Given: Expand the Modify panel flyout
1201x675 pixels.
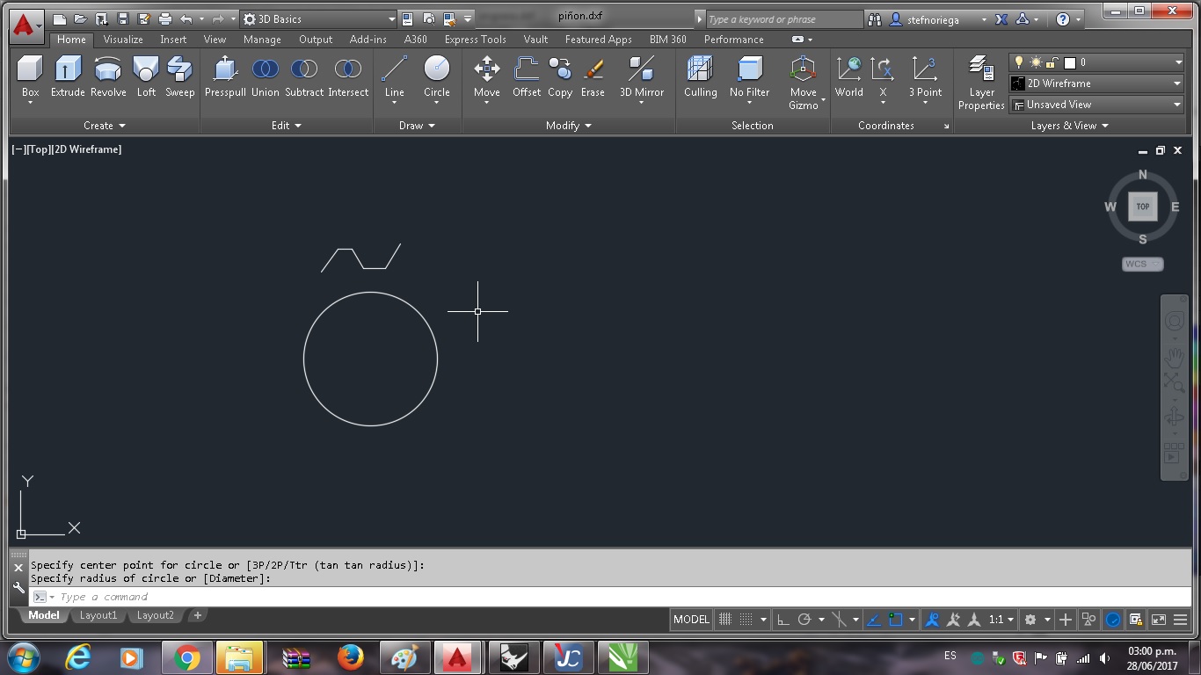Looking at the screenshot, I should click(569, 126).
